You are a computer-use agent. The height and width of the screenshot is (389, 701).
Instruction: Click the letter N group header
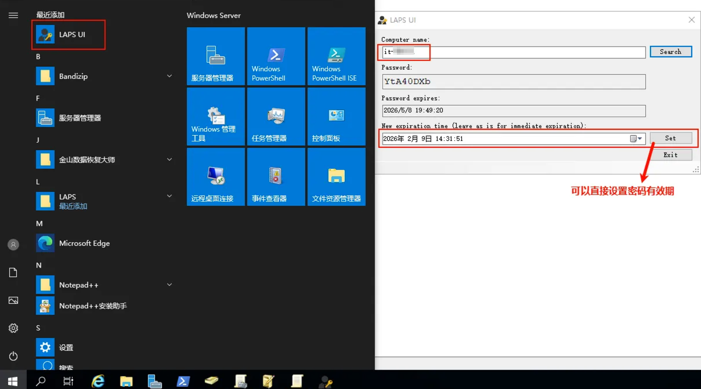pos(39,265)
